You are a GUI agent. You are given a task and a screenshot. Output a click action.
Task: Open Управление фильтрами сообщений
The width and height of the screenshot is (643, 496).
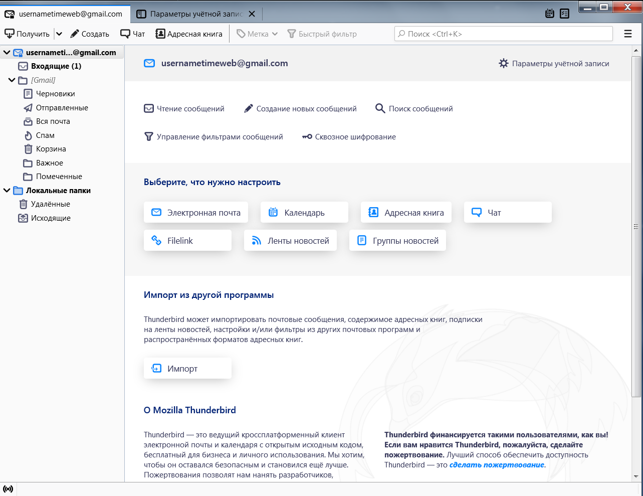(213, 137)
